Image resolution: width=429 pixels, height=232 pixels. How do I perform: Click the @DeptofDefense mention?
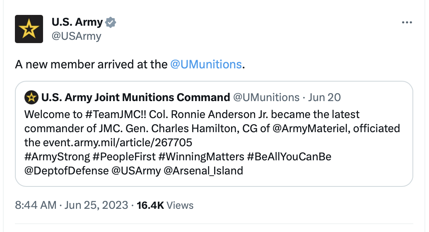coord(67,171)
